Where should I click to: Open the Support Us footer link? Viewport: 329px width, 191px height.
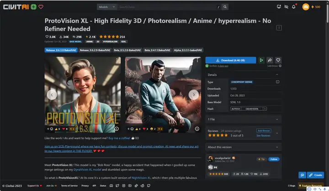[x=35, y=186]
